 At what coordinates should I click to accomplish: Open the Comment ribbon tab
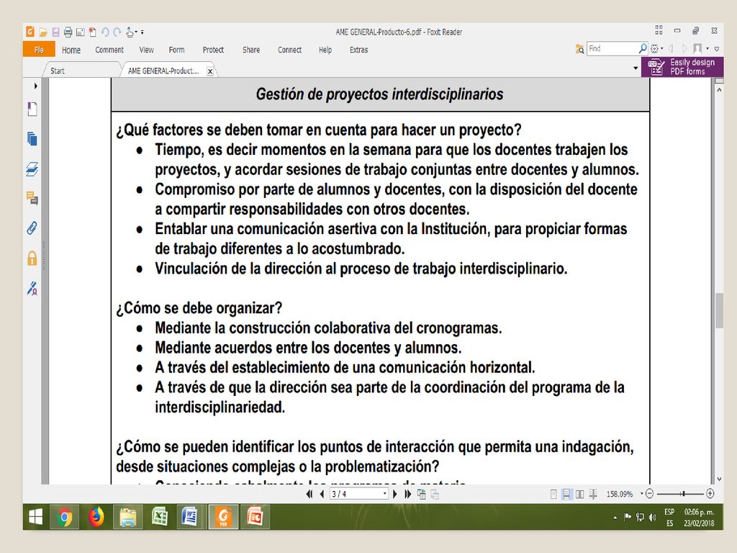click(109, 50)
